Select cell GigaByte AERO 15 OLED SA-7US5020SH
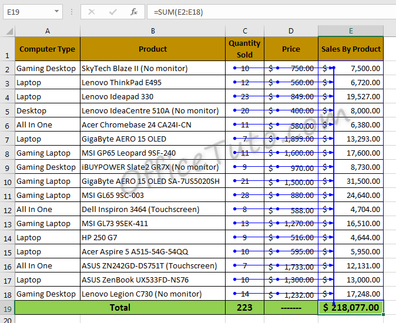The height and width of the screenshot is (323, 396). pos(153,181)
